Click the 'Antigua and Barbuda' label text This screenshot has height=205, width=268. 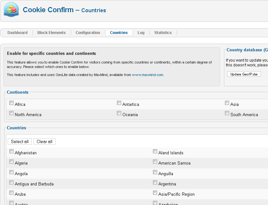point(34,184)
